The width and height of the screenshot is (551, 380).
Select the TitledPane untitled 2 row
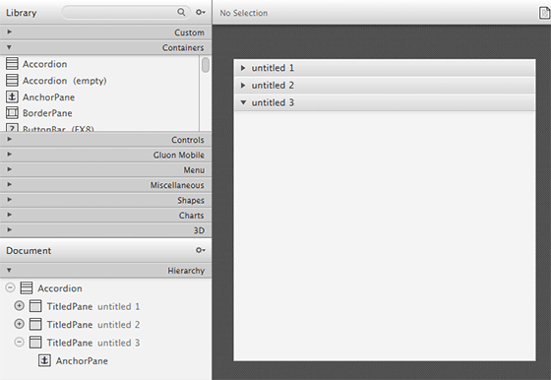point(106,324)
